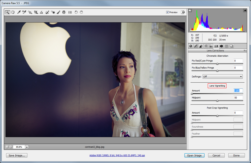Switch to the Detail panel tab

(201, 46)
